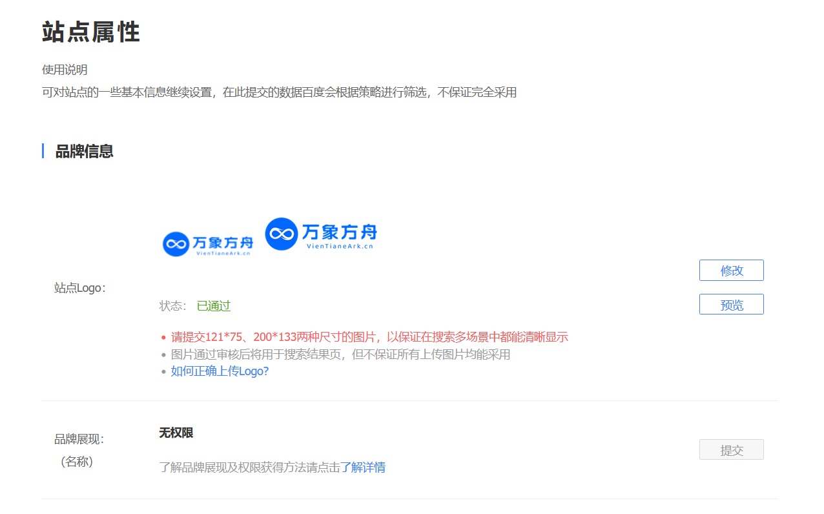This screenshot has height=514, width=824.
Task: Click the smaller 万象方舟 logo thumbnail
Action: pyautogui.click(x=207, y=244)
